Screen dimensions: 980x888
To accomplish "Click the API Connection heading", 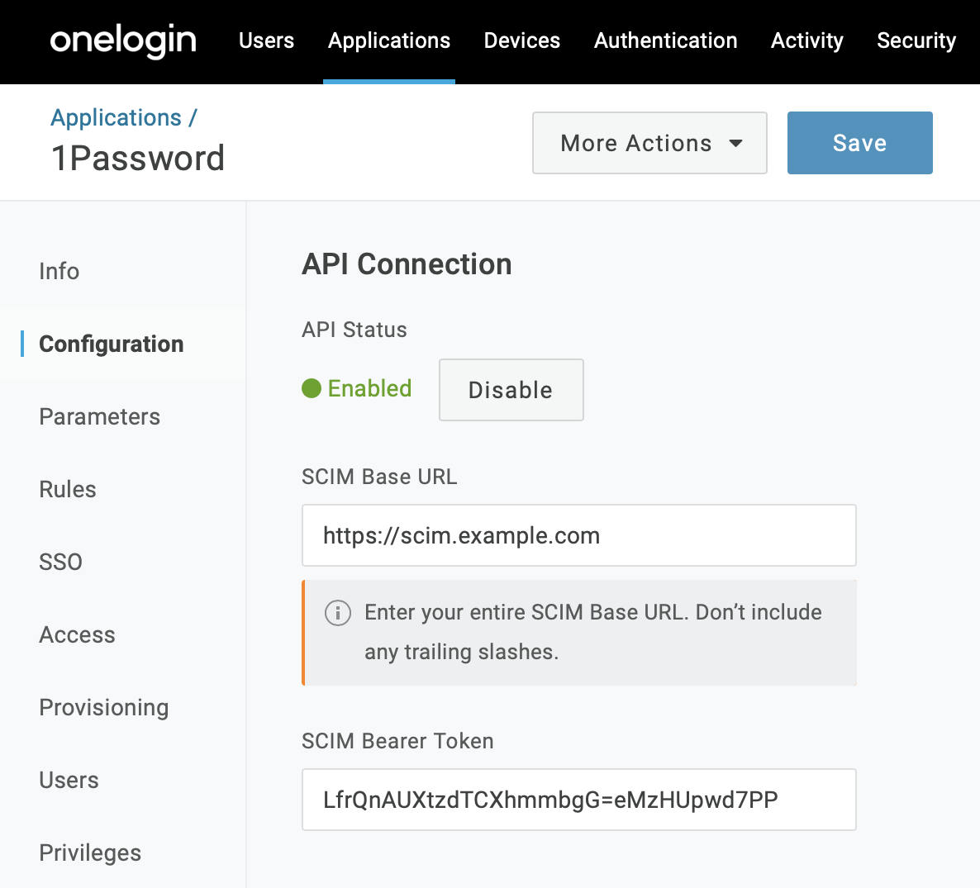I will pyautogui.click(x=407, y=264).
